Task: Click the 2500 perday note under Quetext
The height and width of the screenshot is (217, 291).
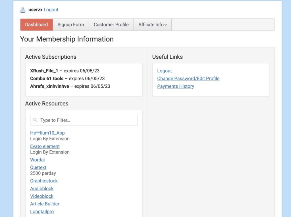Action: pyautogui.click(x=43, y=173)
